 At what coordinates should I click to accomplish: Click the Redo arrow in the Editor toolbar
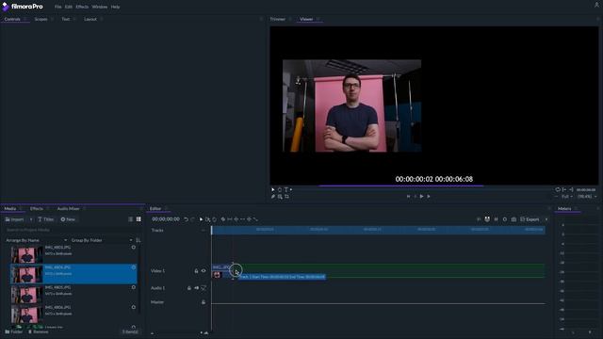[192, 219]
